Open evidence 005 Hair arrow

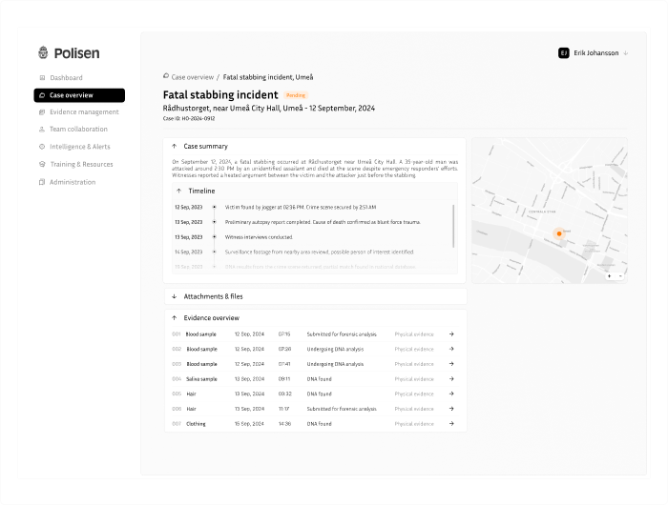[451, 394]
